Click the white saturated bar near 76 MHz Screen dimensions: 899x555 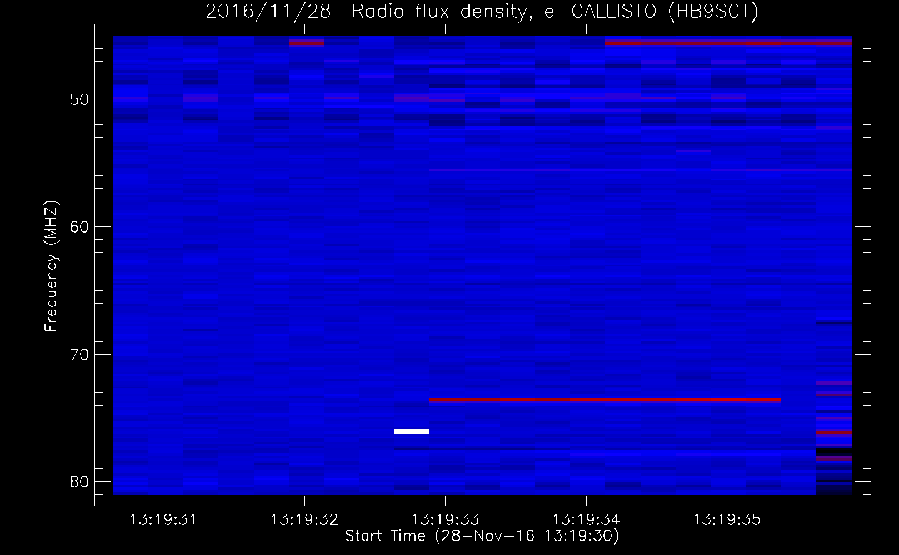pyautogui.click(x=412, y=431)
